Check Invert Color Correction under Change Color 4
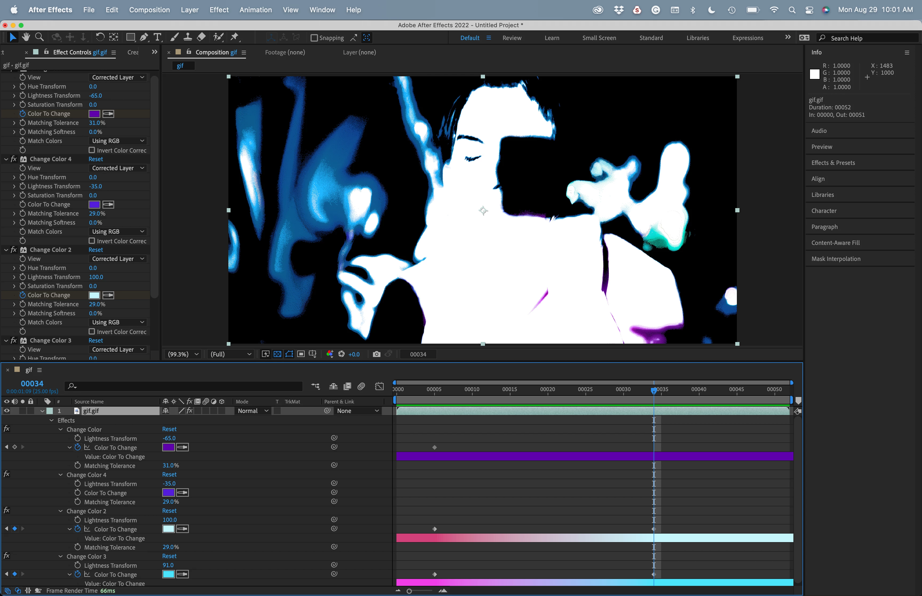 pyautogui.click(x=92, y=241)
